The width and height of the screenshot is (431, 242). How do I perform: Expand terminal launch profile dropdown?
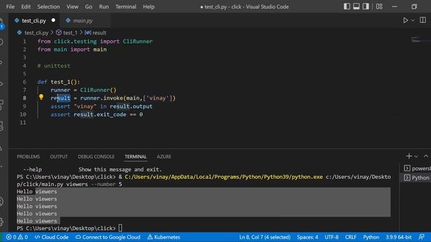[x=416, y=157]
